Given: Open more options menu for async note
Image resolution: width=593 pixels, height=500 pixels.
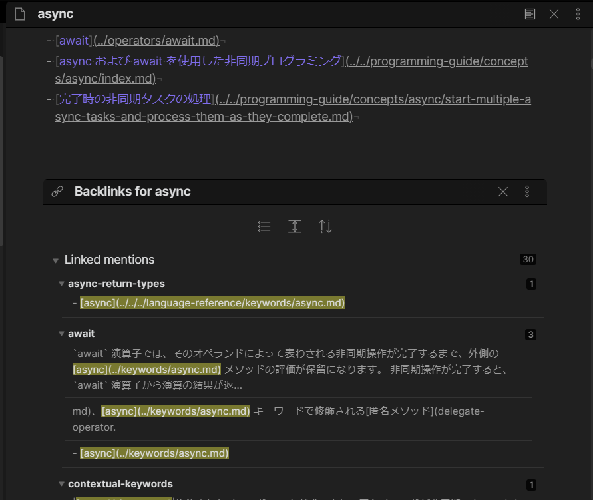Looking at the screenshot, I should click(578, 15).
